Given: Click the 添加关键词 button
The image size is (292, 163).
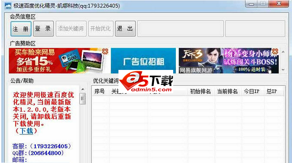Looking at the screenshot, I should pos(71,29).
